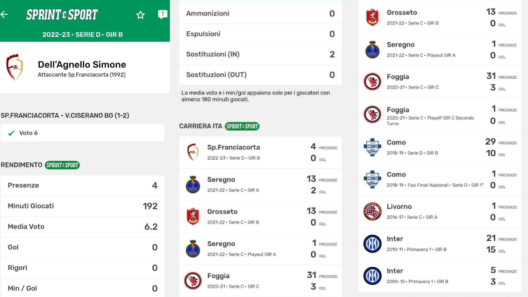Open Sp.Franciacorta 2022-23 career row
The height and width of the screenshot is (297, 528).
(x=260, y=152)
